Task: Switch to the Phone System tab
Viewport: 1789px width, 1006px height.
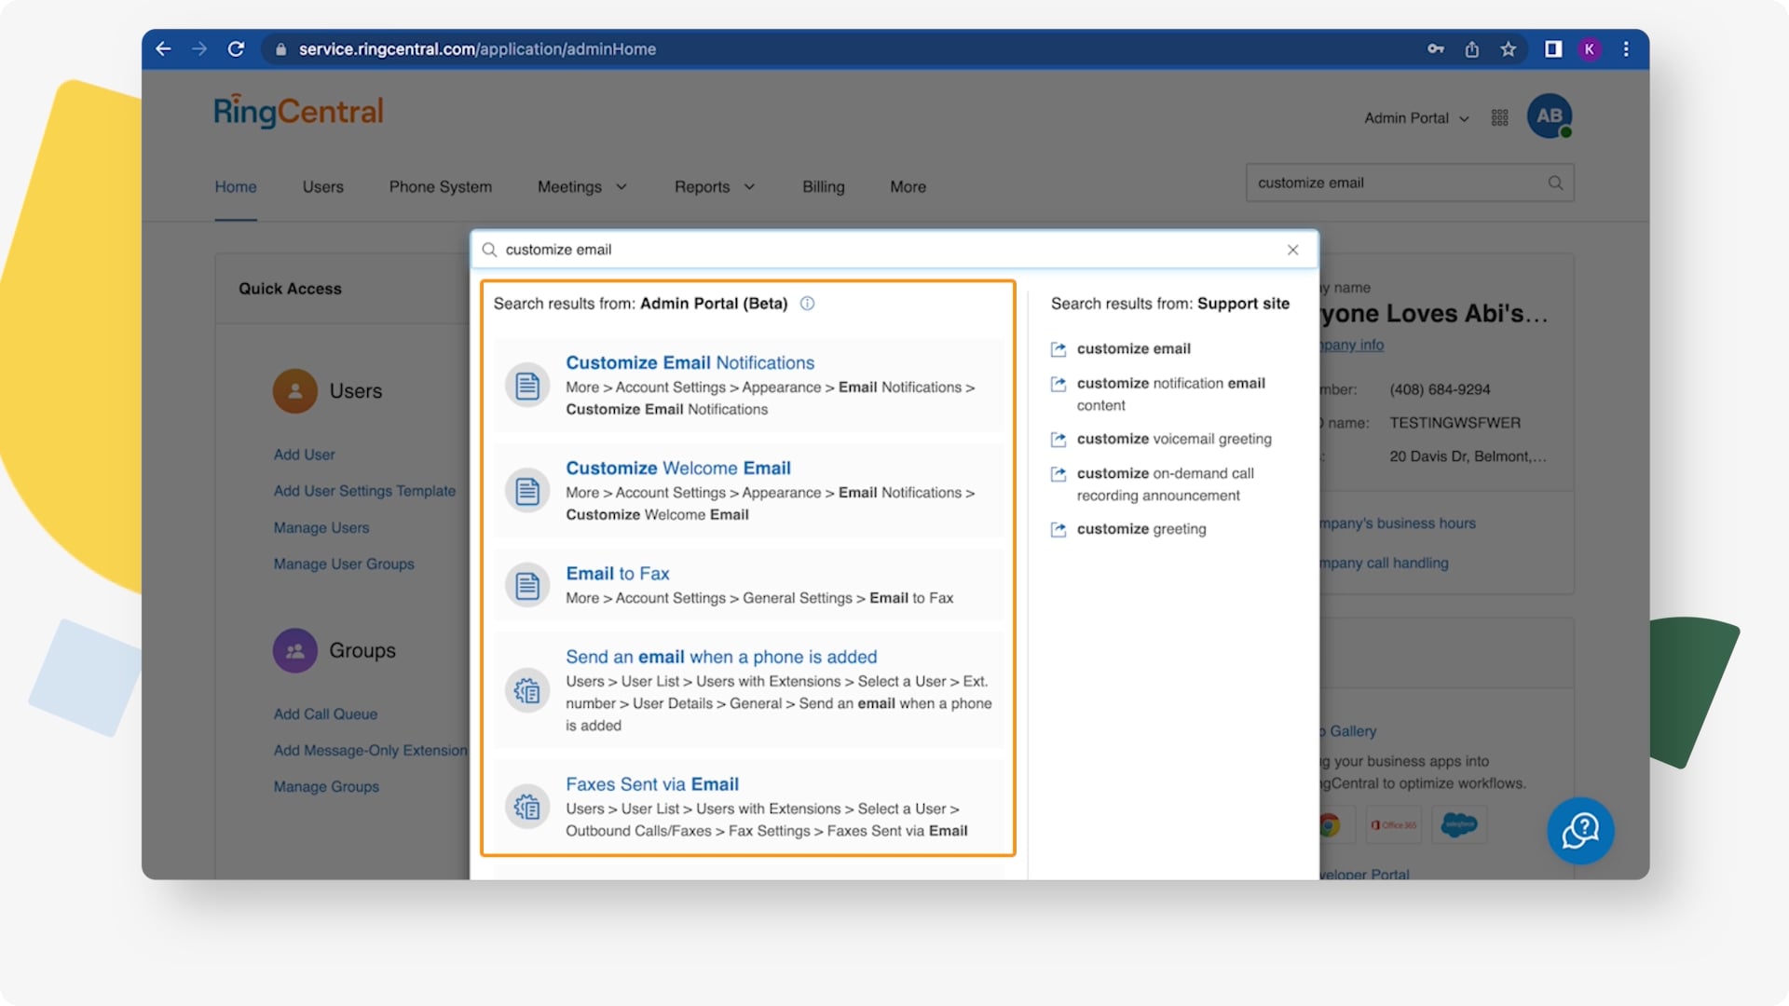Action: pyautogui.click(x=440, y=187)
